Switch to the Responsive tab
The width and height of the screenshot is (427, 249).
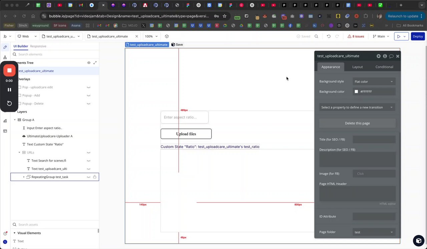pyautogui.click(x=38, y=46)
